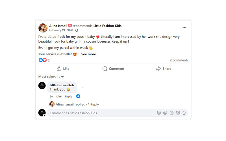Expand Most relevant comment sort dropdown
This screenshot has width=226, height=141.
(x=51, y=77)
